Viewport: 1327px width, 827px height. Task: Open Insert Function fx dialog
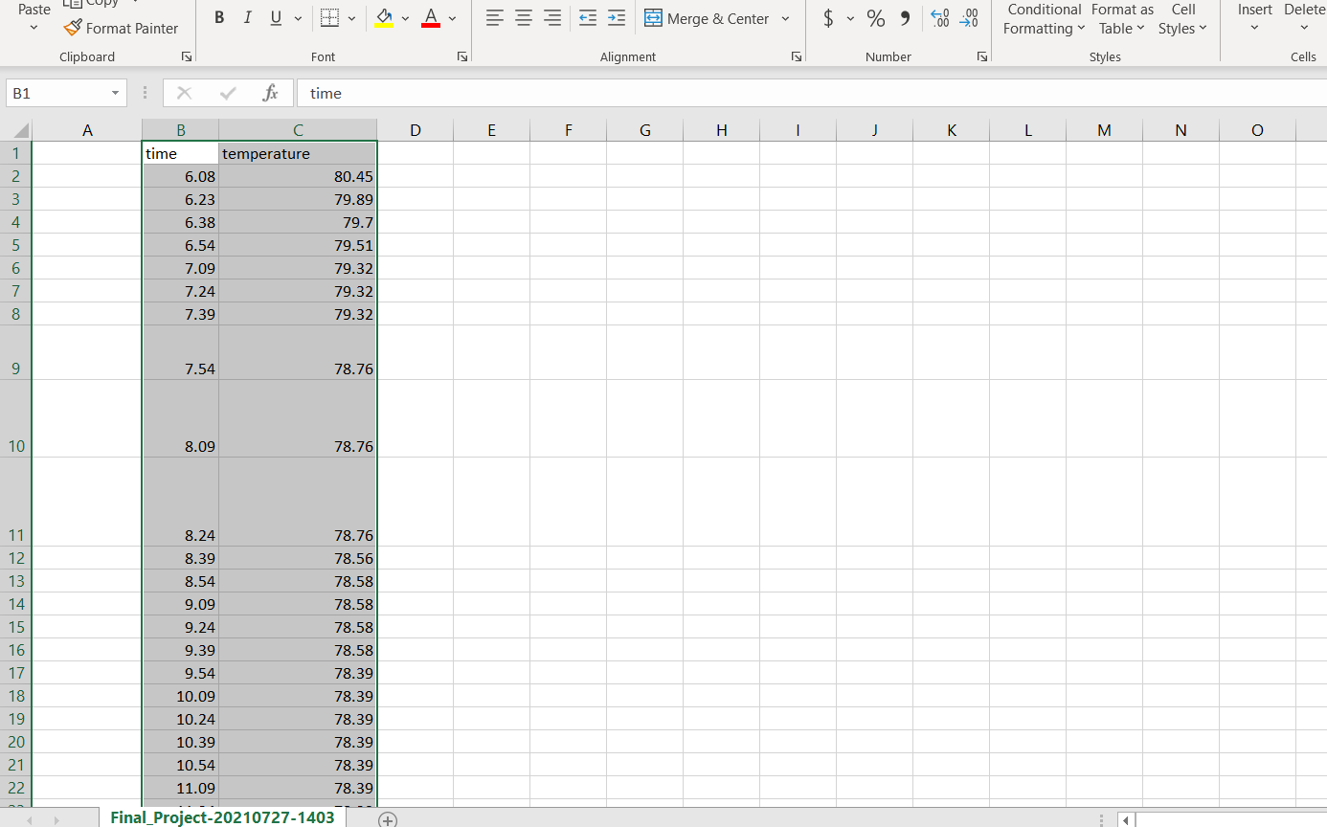click(x=271, y=93)
